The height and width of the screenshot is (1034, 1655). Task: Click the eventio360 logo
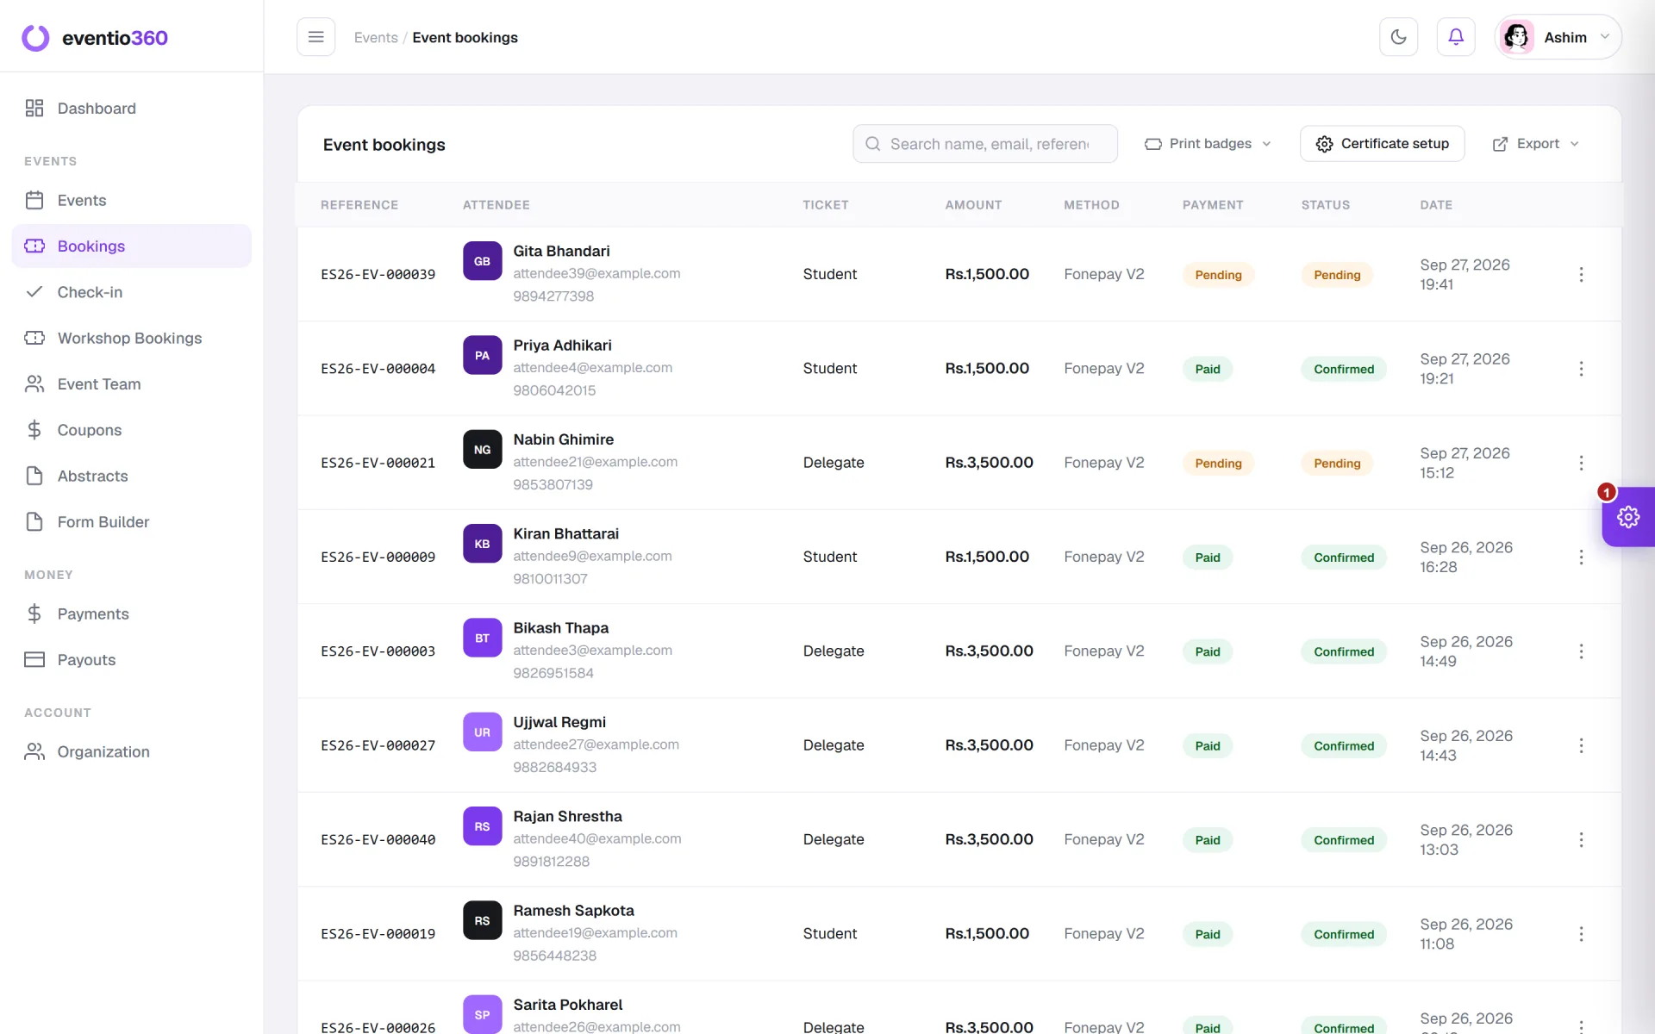(95, 38)
